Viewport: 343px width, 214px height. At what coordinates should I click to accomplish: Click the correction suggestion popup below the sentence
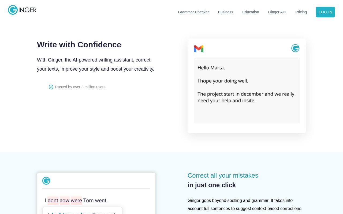82,211
